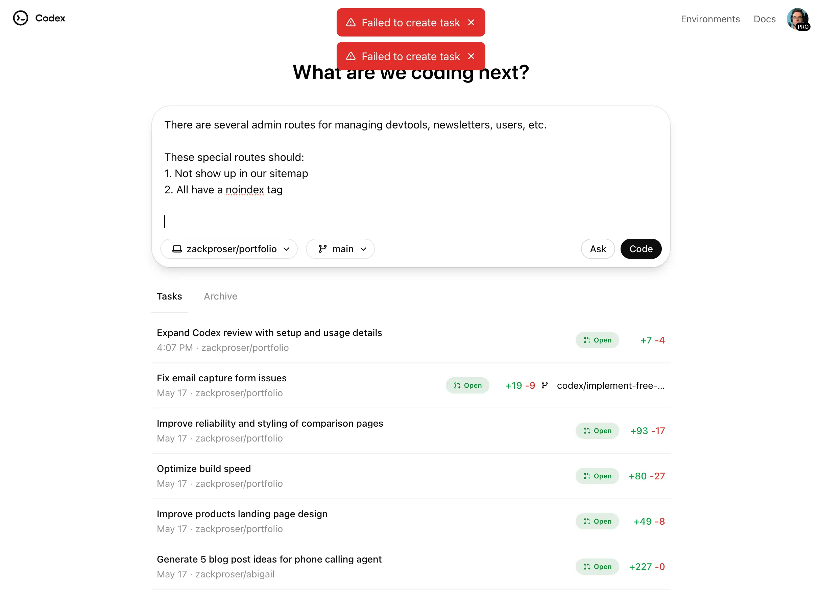Click the Code button
The image size is (822, 595).
click(641, 249)
